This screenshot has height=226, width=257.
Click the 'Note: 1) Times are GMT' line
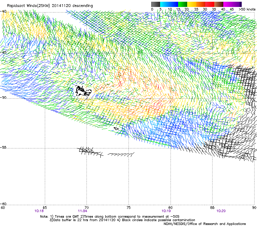[110, 217]
